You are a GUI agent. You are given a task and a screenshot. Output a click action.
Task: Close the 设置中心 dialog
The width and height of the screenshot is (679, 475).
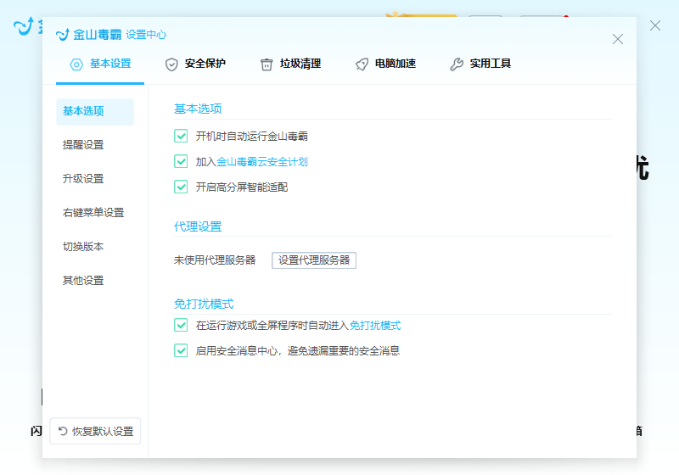click(618, 39)
